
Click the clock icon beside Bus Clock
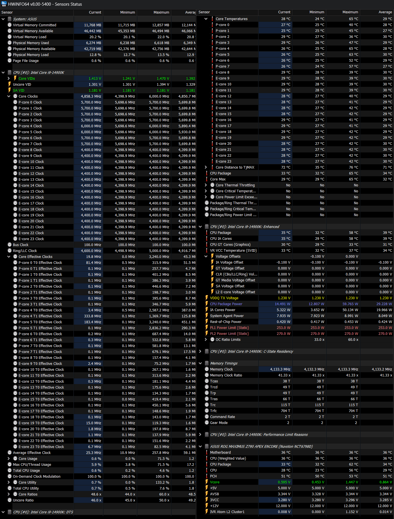tap(10, 245)
